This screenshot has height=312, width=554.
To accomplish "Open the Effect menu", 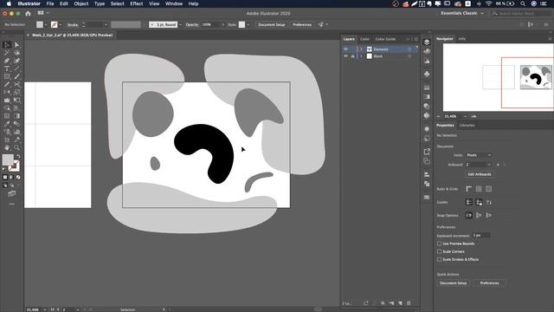I will 137,3.
